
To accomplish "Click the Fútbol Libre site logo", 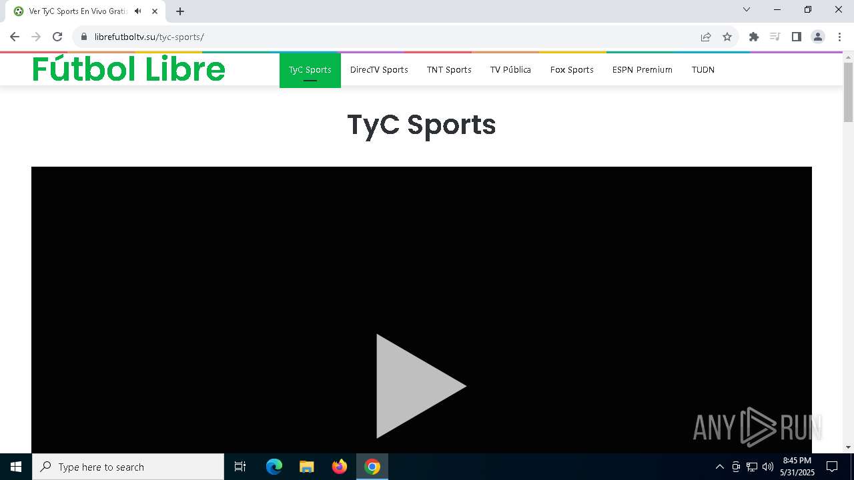I will 129,69.
